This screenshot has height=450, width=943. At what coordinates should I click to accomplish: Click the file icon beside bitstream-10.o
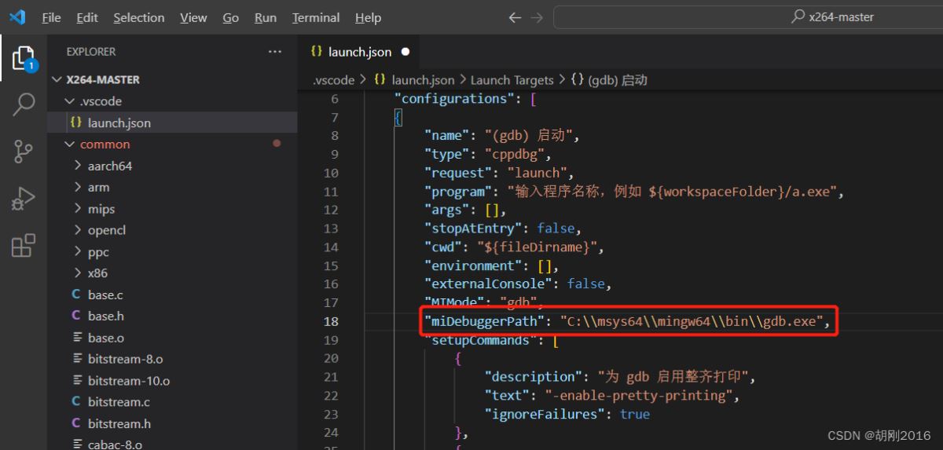pos(77,380)
